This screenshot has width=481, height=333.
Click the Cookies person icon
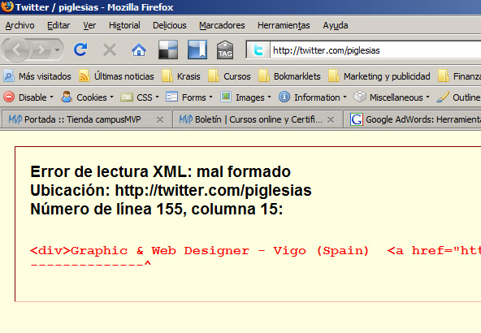click(x=67, y=97)
